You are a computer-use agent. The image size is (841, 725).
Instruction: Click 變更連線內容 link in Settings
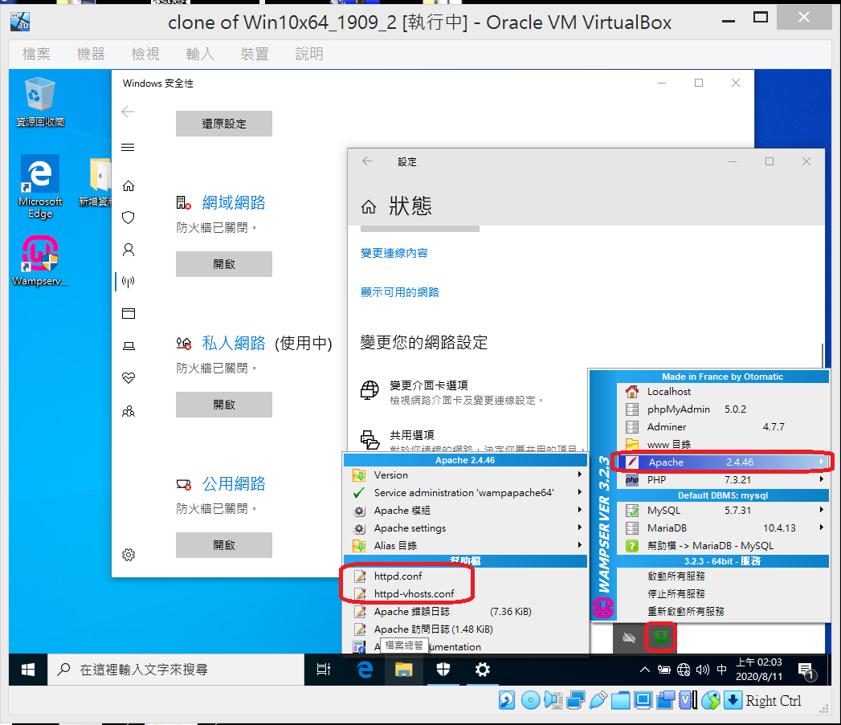(394, 253)
